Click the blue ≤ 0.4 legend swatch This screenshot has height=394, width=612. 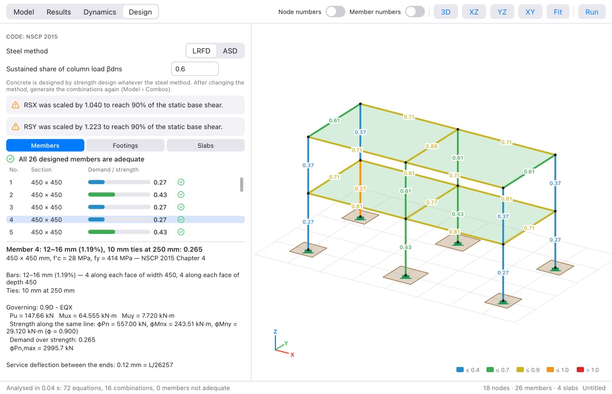(460, 370)
